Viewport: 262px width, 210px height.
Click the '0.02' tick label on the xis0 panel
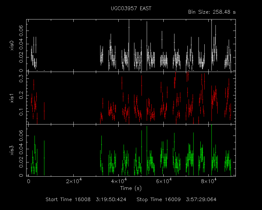click(x=21, y=57)
